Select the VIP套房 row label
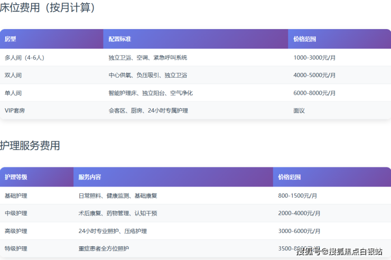The image size is (391, 260). (x=14, y=111)
